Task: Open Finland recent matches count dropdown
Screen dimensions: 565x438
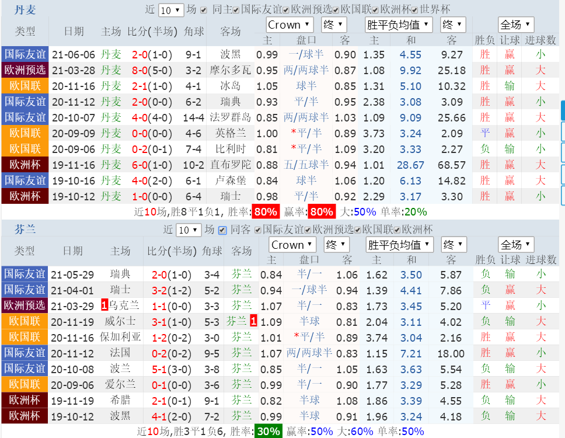Action: tap(189, 230)
